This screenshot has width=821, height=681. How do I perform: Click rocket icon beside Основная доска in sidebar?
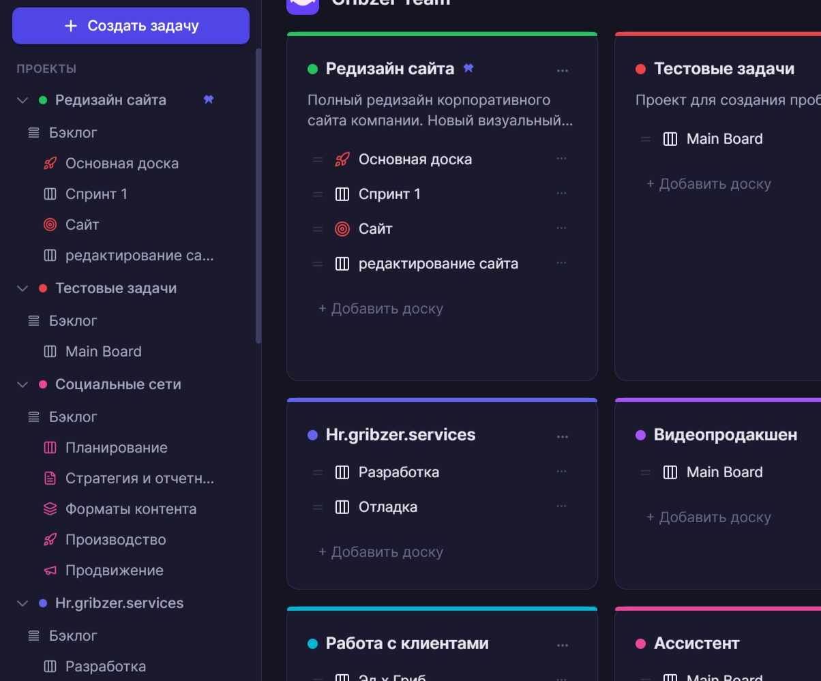pyautogui.click(x=50, y=164)
